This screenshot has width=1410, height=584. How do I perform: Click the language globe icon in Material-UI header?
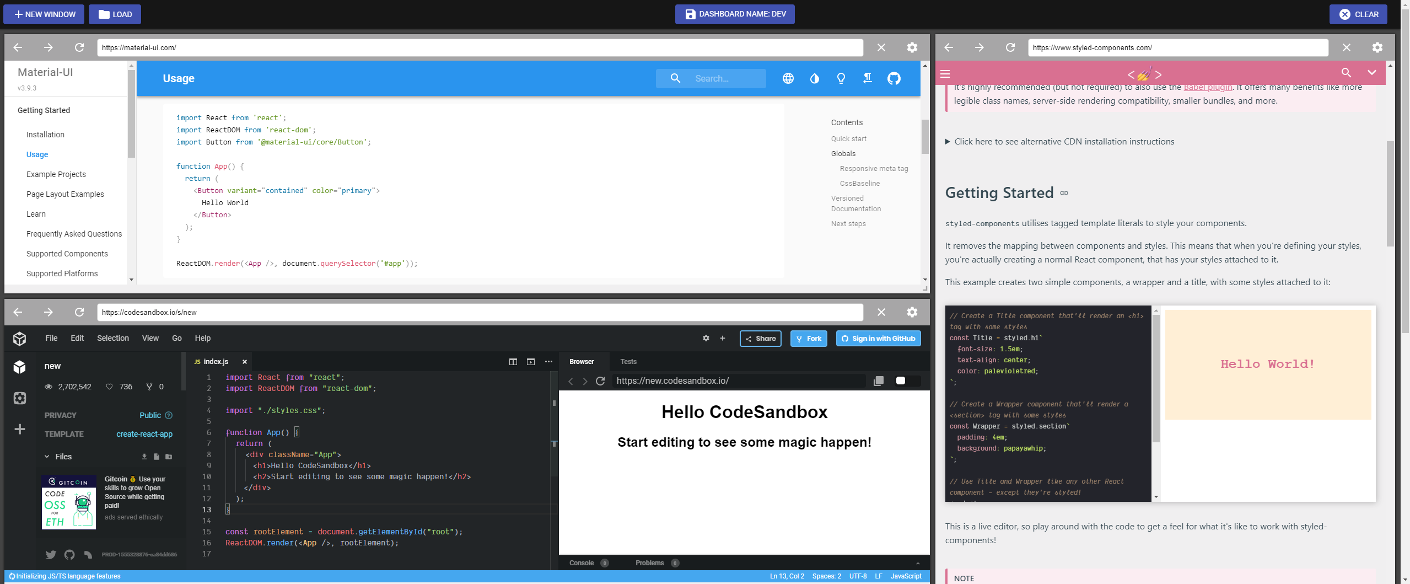(787, 78)
